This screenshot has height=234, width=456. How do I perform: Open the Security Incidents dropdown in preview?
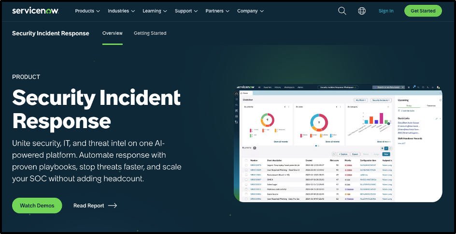pos(381,100)
